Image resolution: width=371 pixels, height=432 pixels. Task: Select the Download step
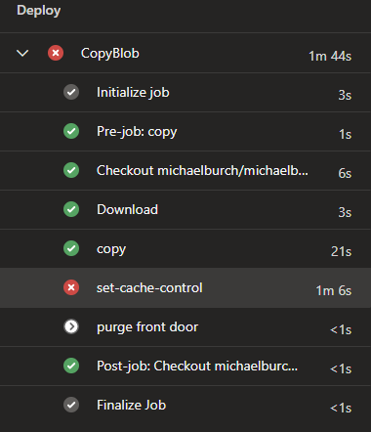[185, 210]
